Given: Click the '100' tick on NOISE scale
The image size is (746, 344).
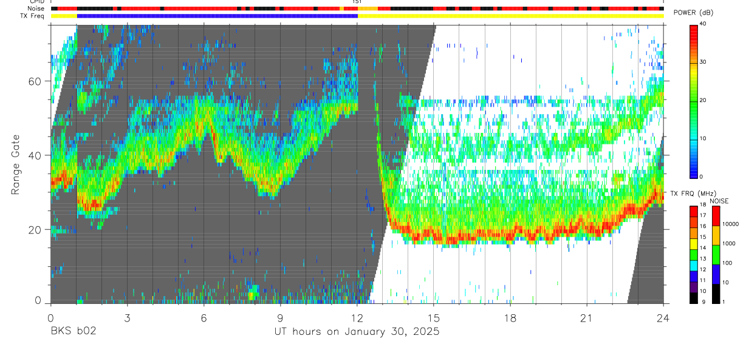Looking at the screenshot, I should tap(728, 263).
